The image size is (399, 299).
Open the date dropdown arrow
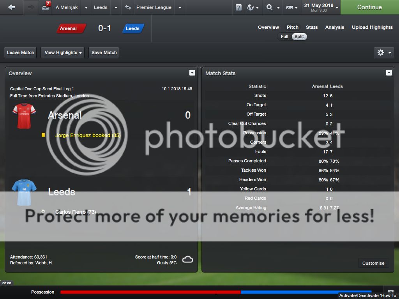pyautogui.click(x=337, y=8)
